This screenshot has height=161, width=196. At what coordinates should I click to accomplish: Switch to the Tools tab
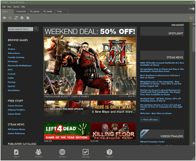(x=61, y=11)
